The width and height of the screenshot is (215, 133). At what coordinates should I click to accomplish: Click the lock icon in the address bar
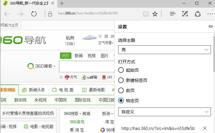pyautogui.click(x=50, y=14)
